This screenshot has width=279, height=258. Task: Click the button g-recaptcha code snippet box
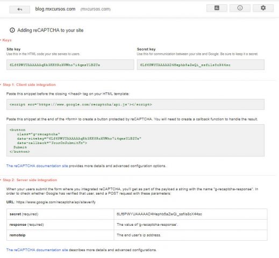135,140
